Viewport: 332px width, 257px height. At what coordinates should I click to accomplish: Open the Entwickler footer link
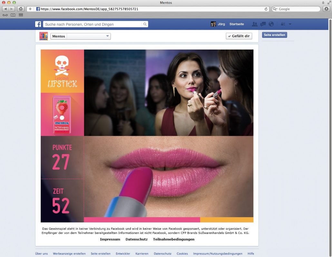(x=123, y=253)
